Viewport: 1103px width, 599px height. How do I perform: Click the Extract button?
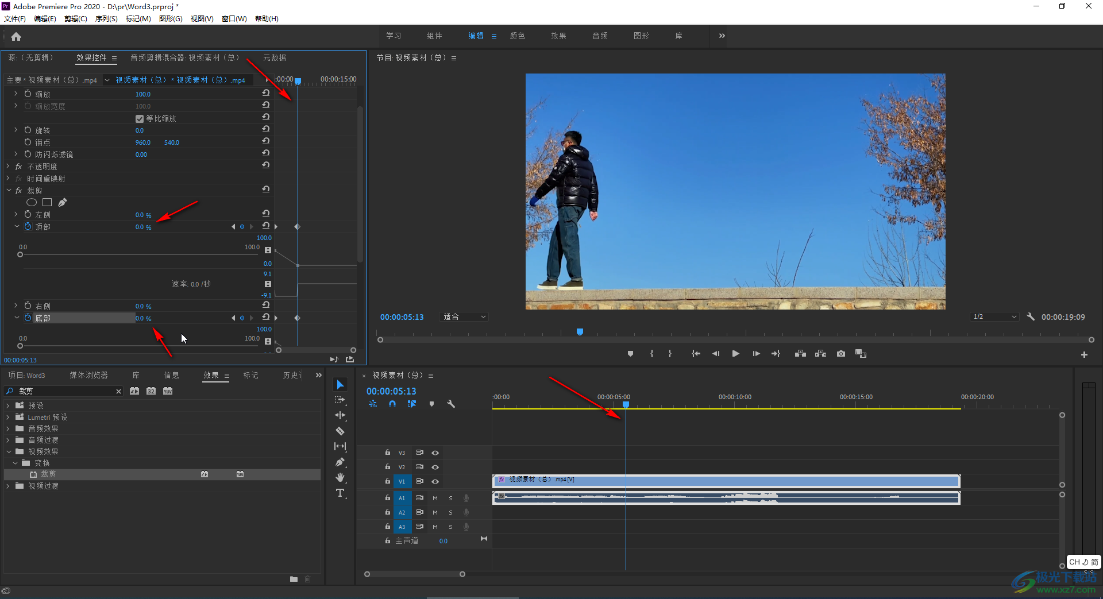point(820,354)
